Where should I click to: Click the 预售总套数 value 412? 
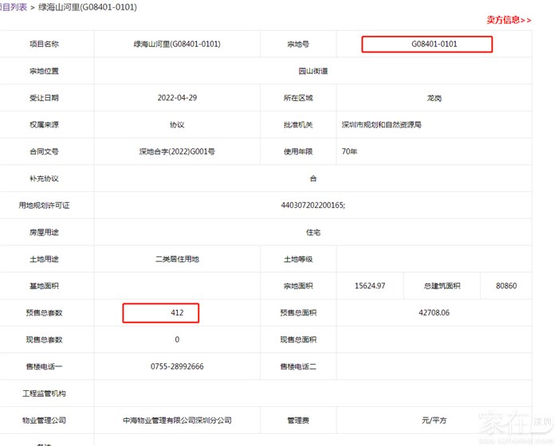pos(177,313)
